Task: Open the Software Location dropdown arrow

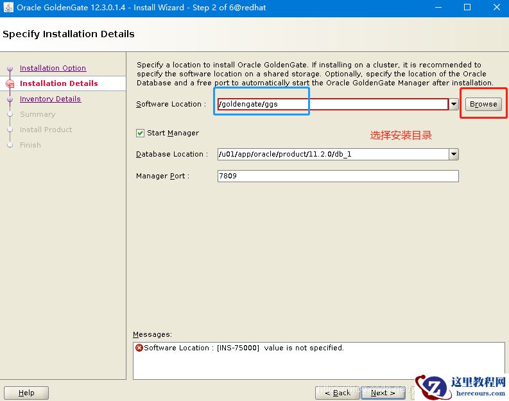Action: point(454,104)
